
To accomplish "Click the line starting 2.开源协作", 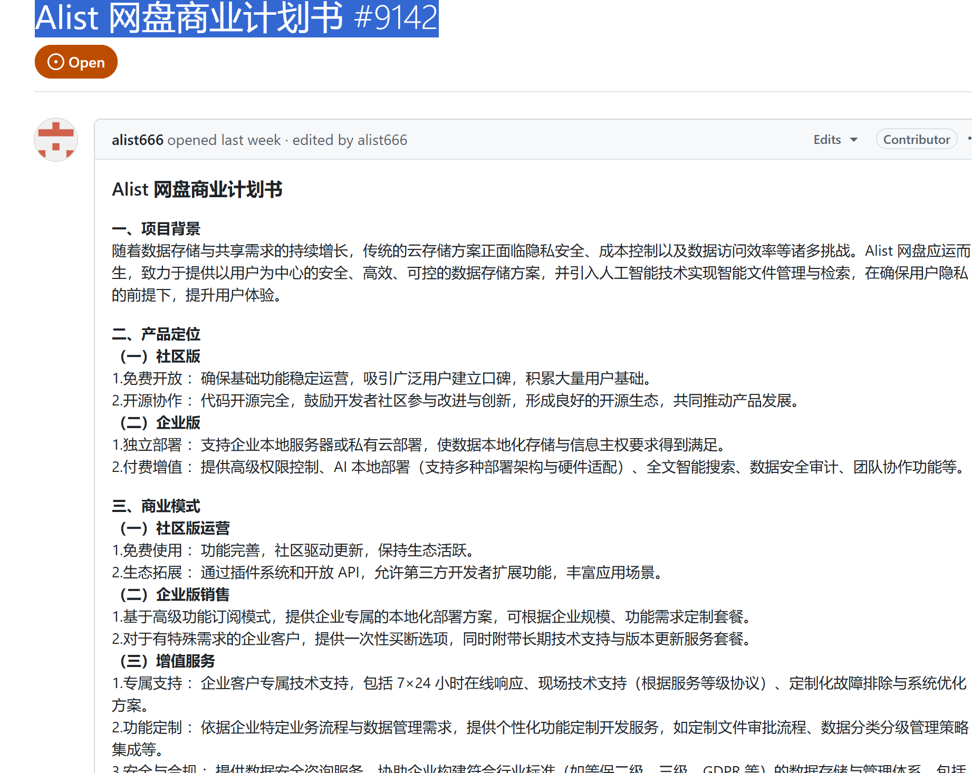I will (457, 400).
